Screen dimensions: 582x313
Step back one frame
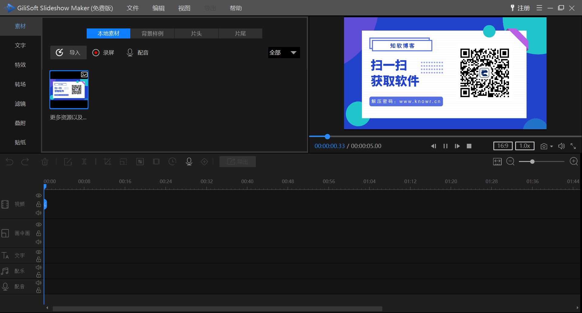[433, 146]
